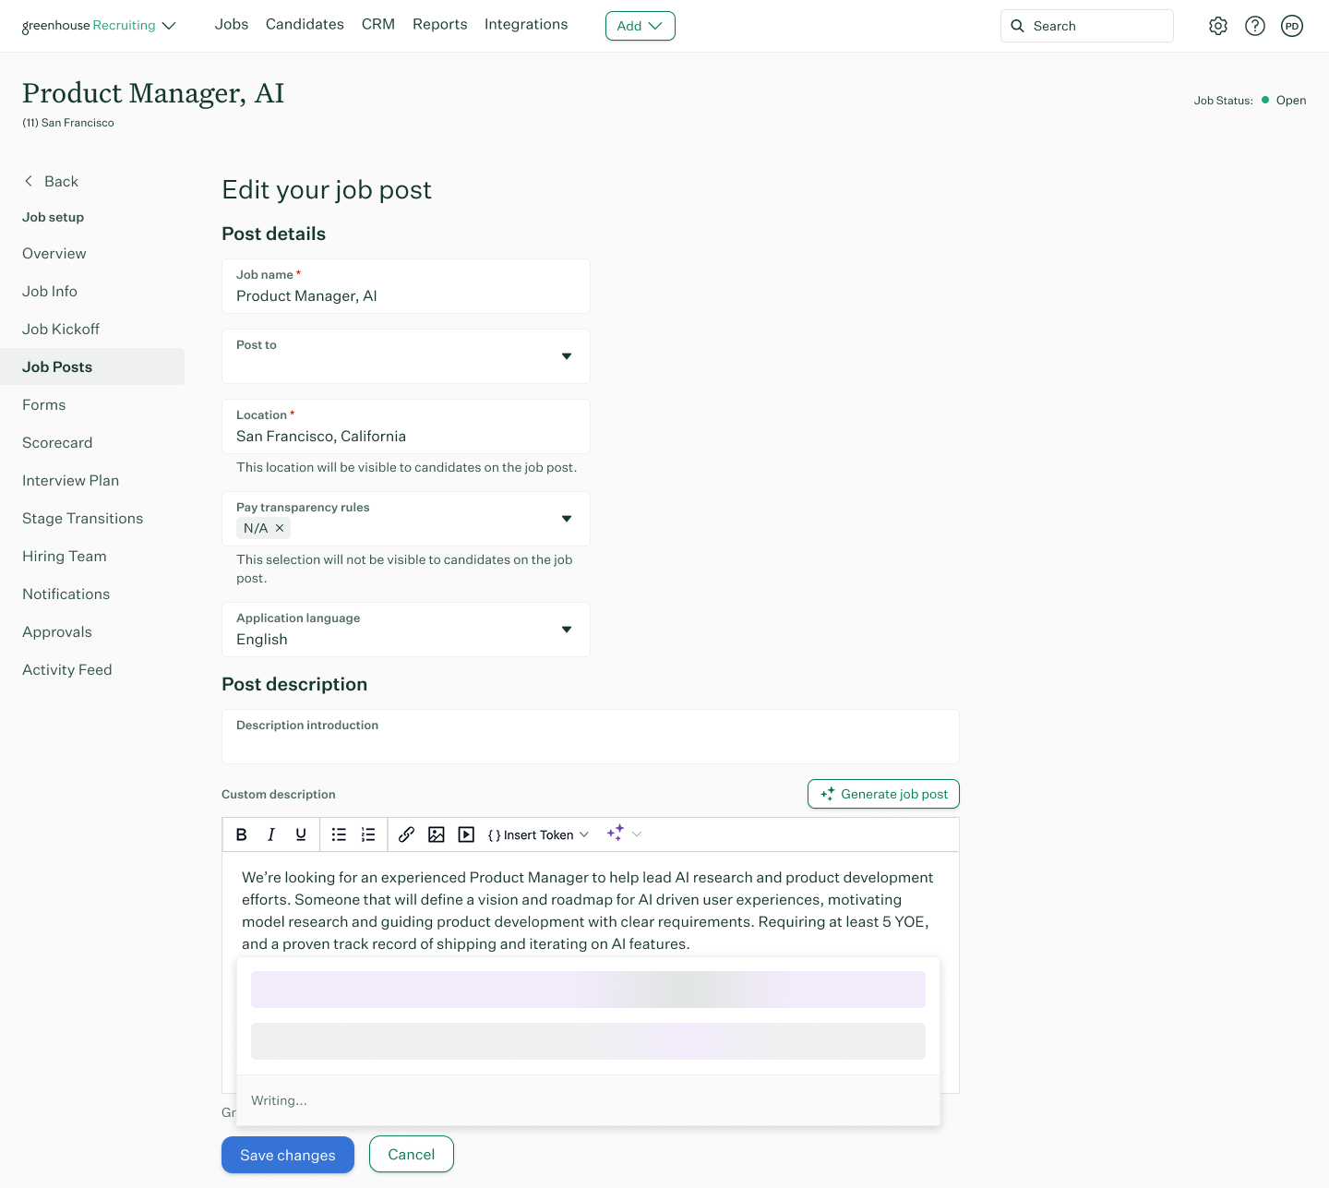Open the Application language dropdown

(x=566, y=629)
